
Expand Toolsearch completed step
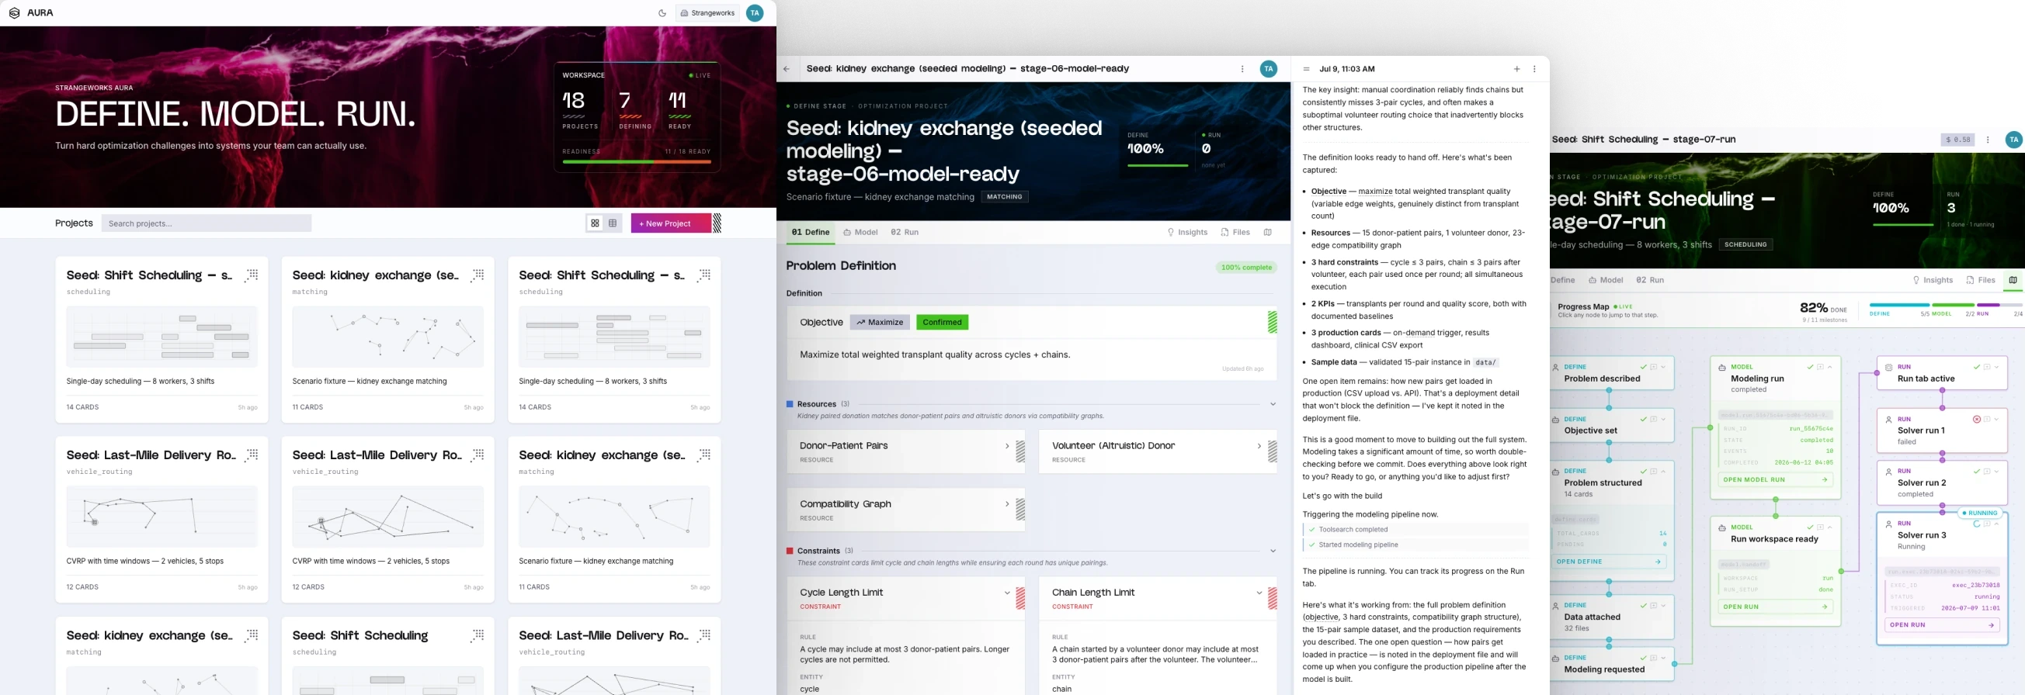click(1415, 529)
